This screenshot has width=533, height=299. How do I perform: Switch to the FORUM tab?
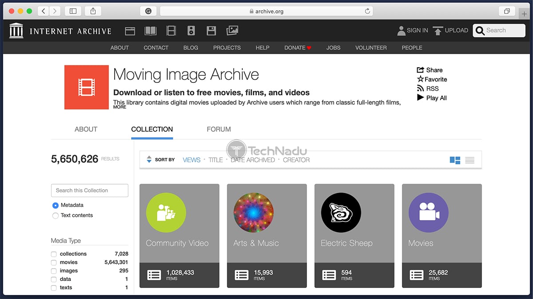(x=219, y=129)
